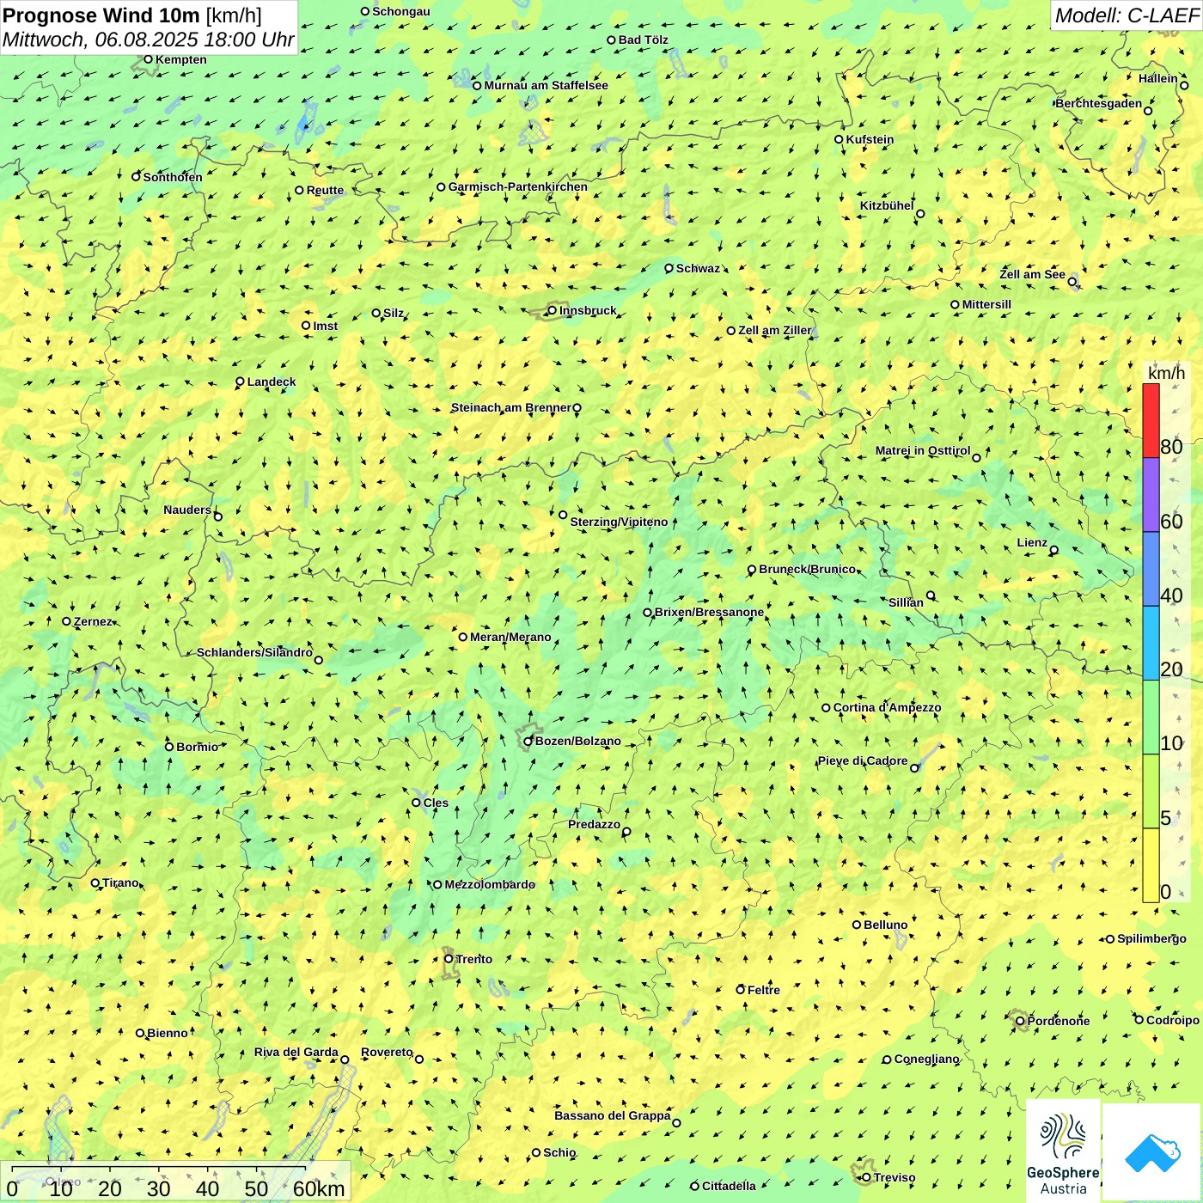1203x1203 pixels.
Task: Click the Brixen/Bressanone label
Action: [x=709, y=612]
